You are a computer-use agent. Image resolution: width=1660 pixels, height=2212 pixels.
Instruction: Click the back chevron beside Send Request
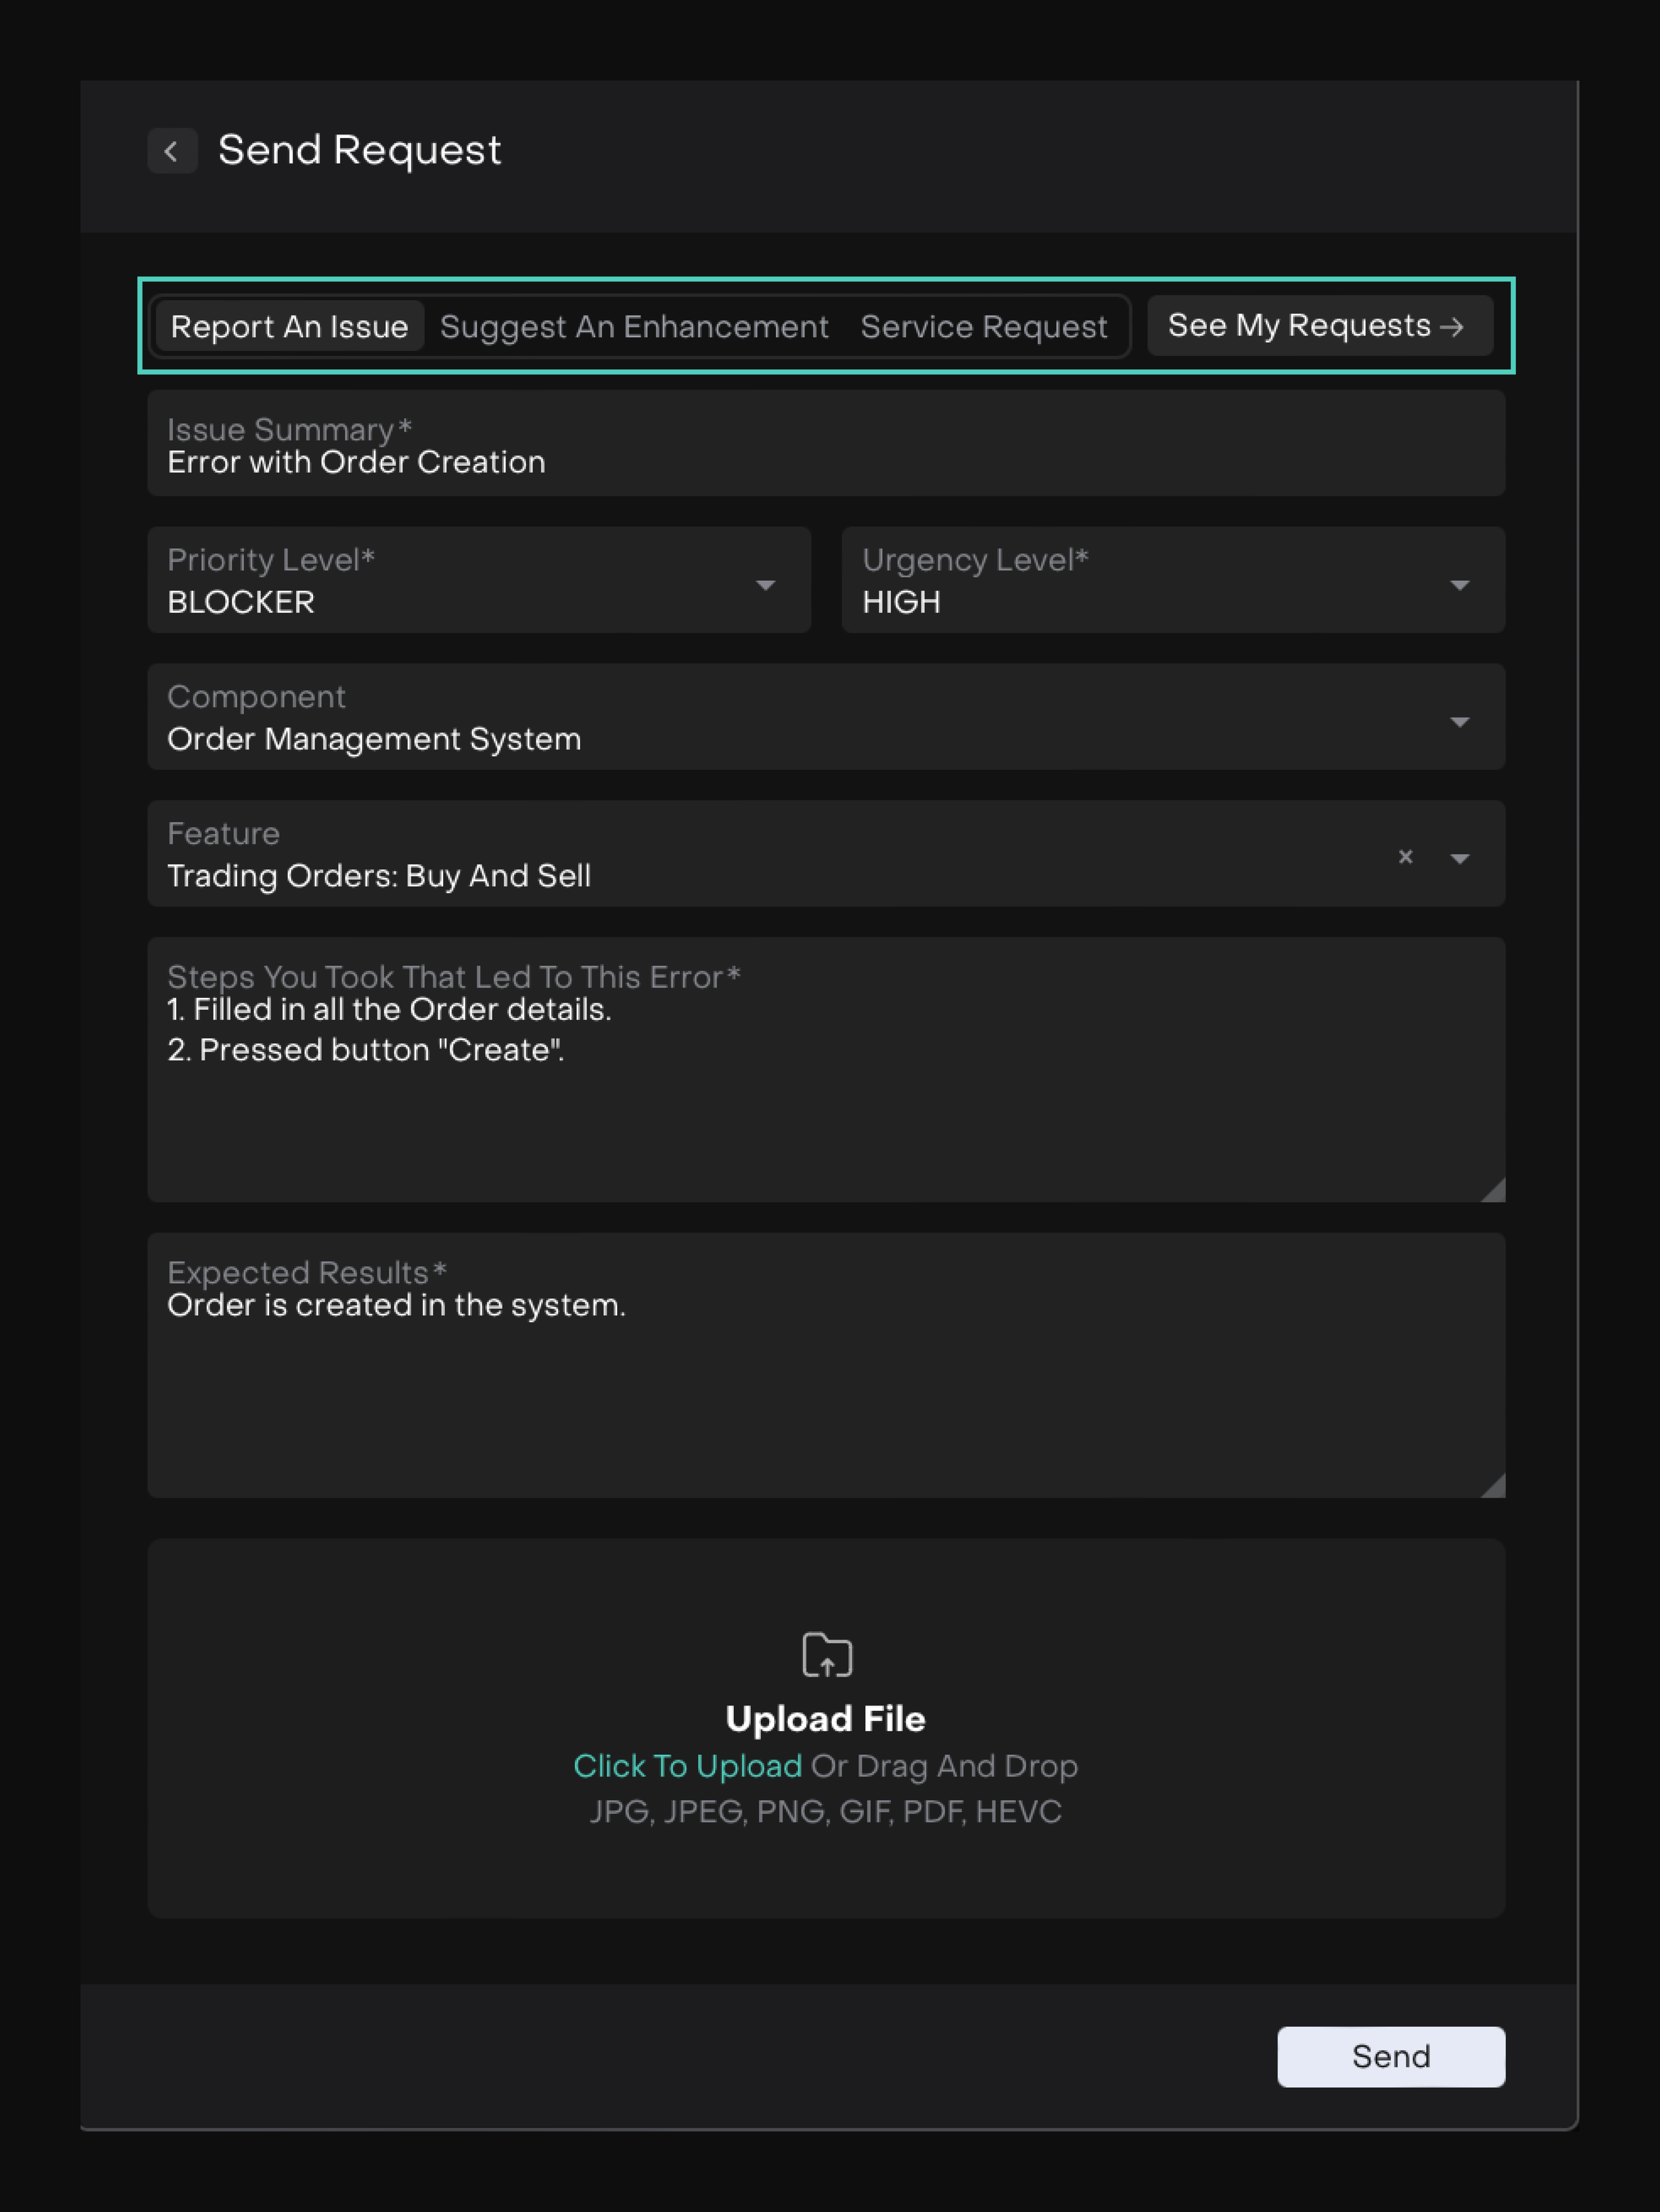(x=172, y=151)
